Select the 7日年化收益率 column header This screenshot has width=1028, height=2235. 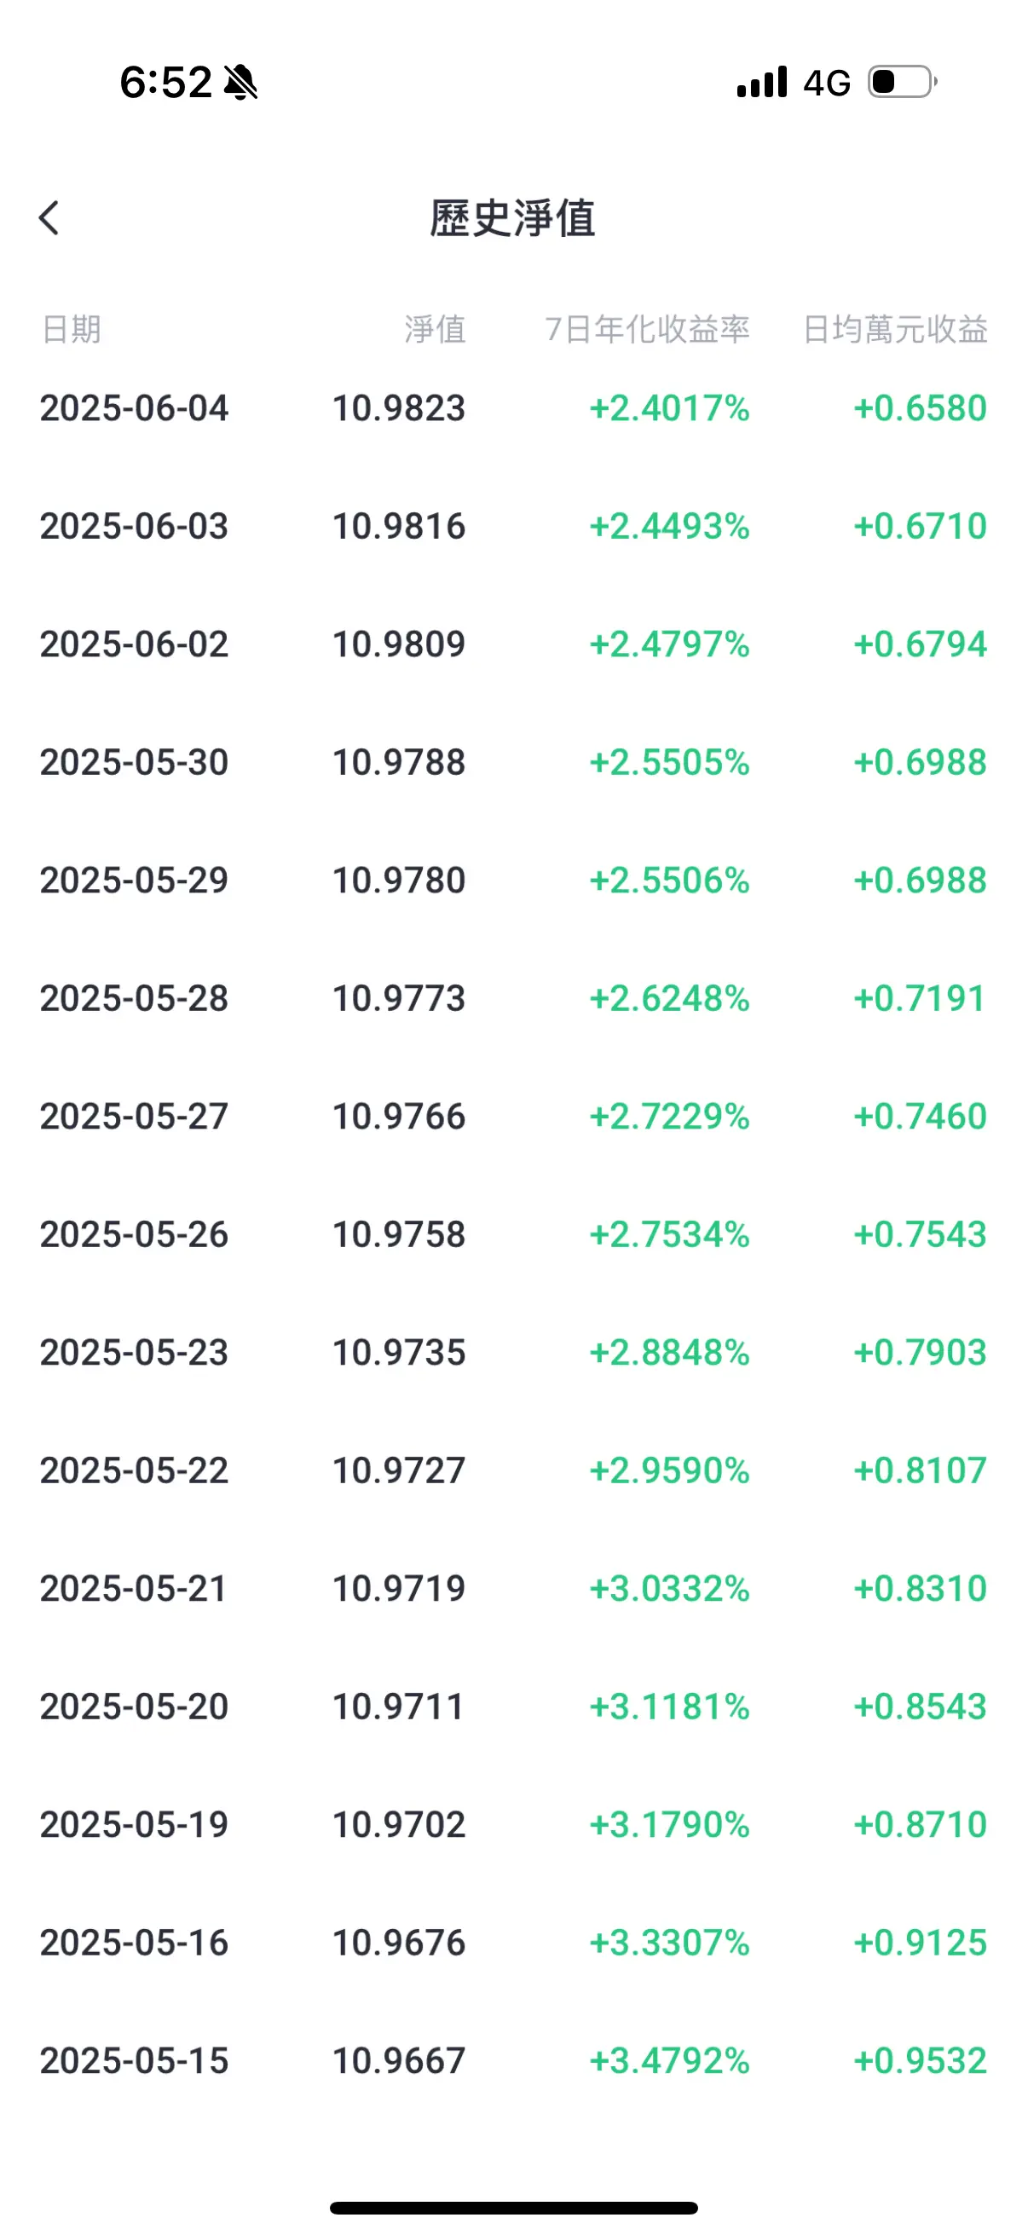[647, 330]
